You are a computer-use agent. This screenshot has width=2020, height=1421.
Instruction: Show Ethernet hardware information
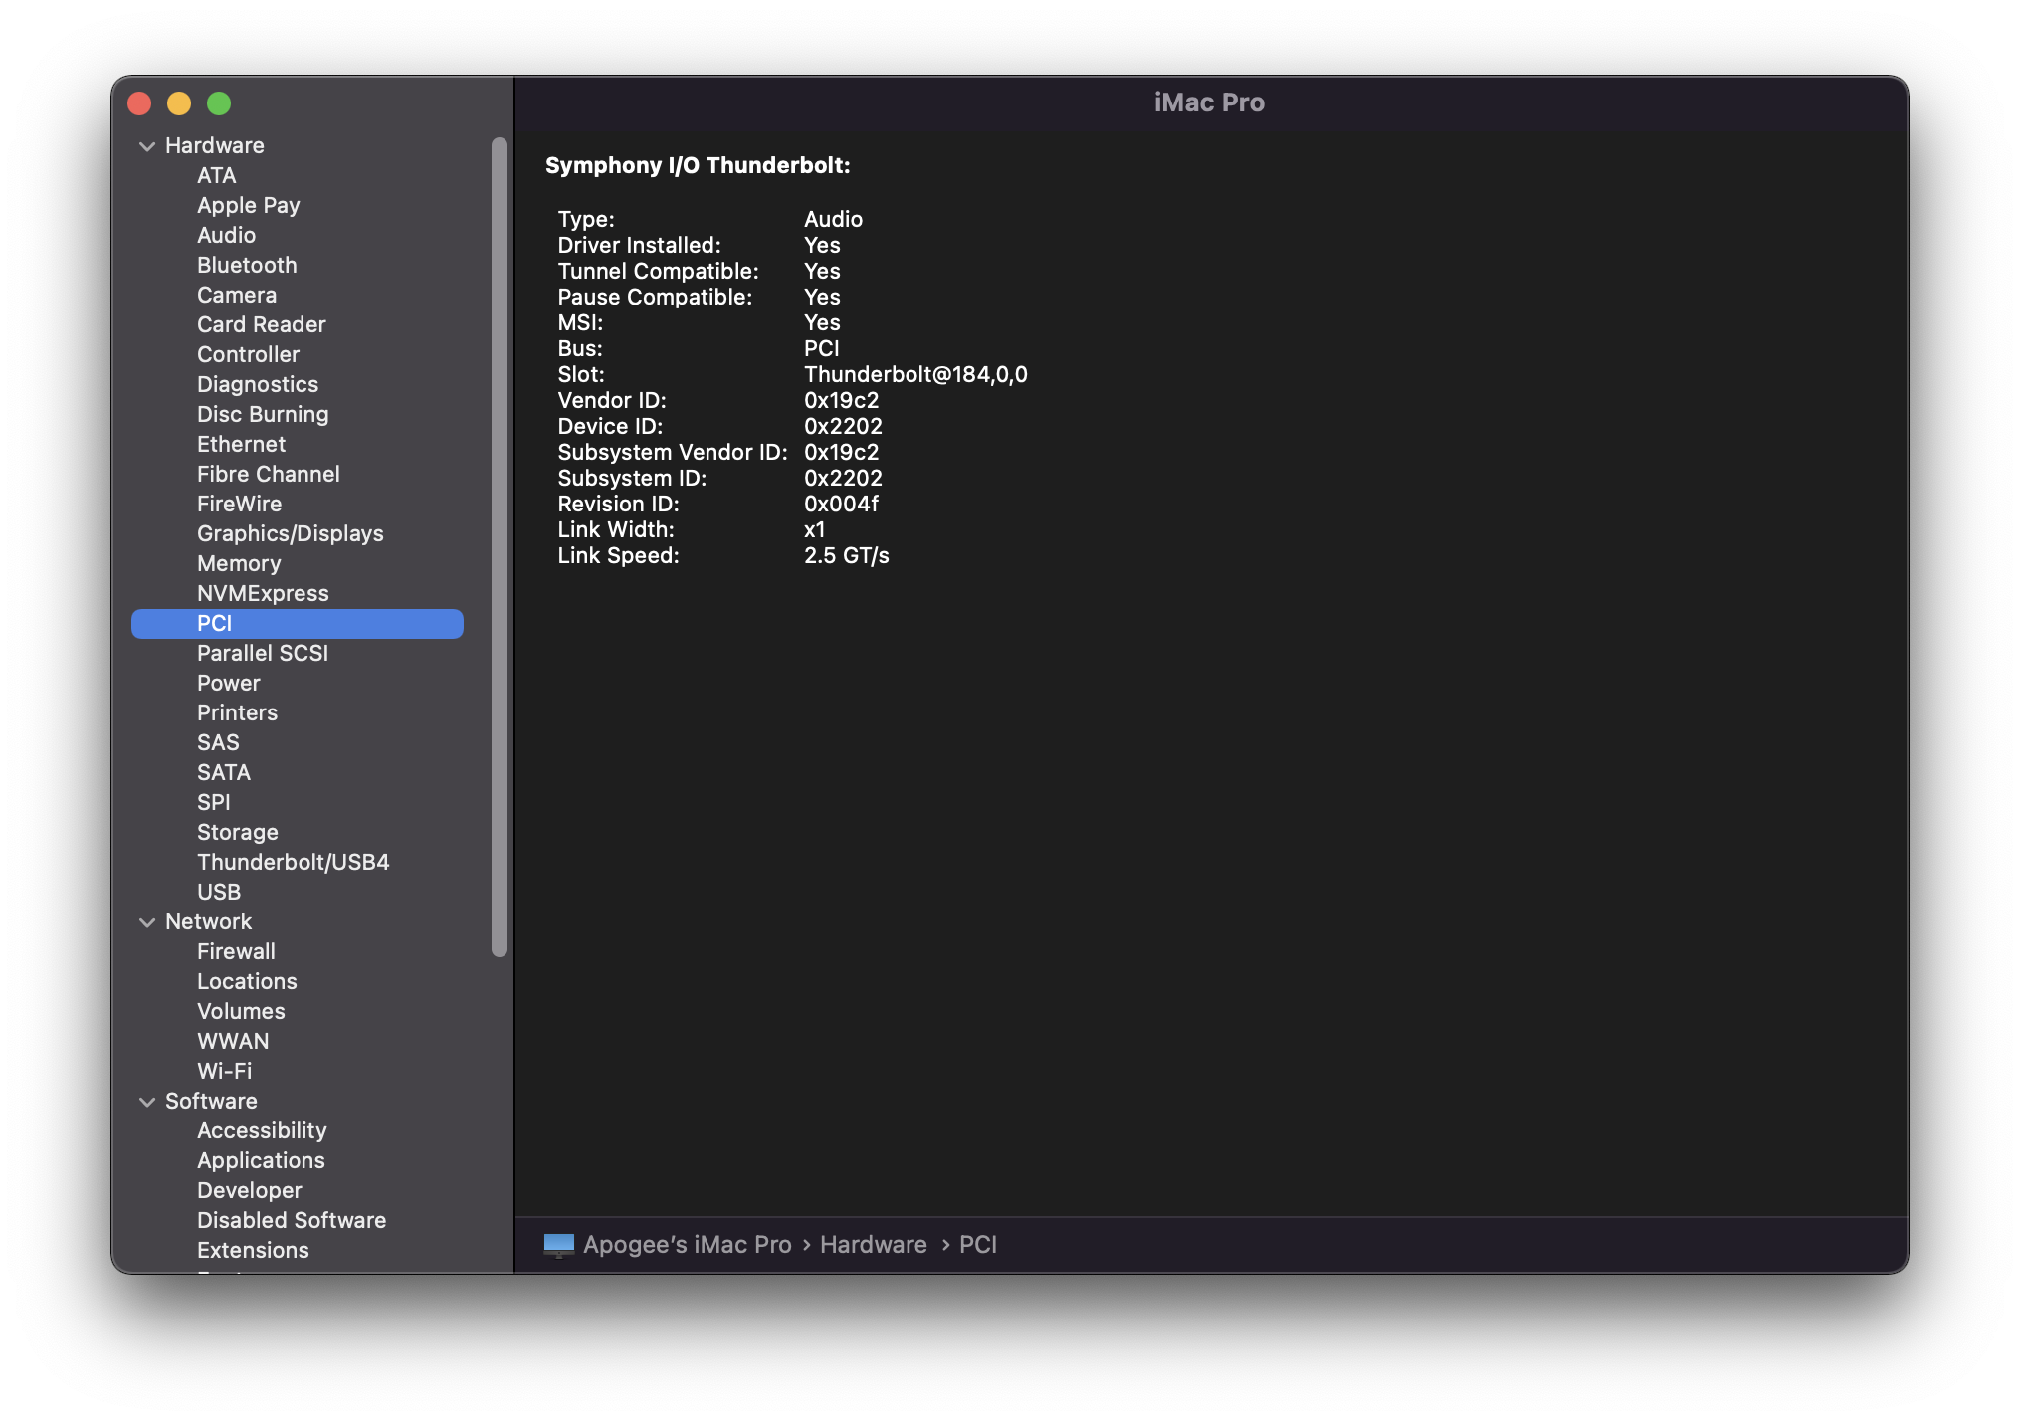[241, 445]
